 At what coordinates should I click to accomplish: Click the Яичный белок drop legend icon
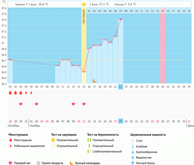133,163
